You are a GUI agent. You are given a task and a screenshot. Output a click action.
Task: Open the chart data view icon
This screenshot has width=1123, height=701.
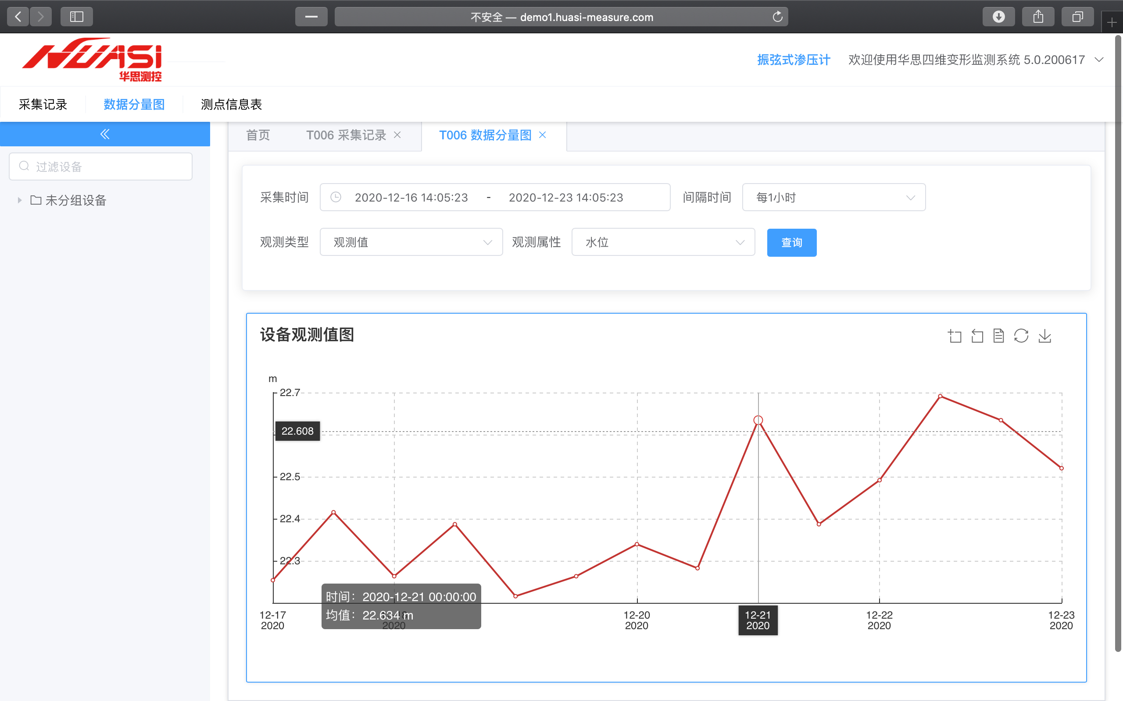pyautogui.click(x=998, y=336)
